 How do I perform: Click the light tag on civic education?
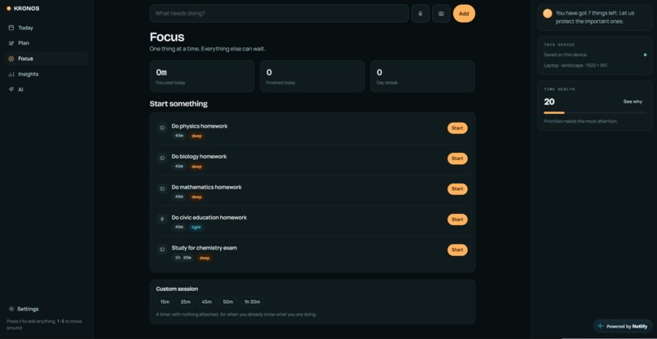pos(196,228)
